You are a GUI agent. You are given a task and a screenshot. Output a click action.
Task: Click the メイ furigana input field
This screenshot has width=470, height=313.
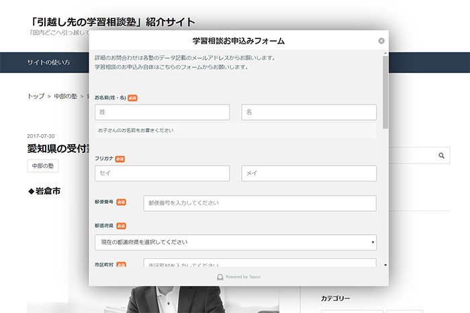coord(309,174)
